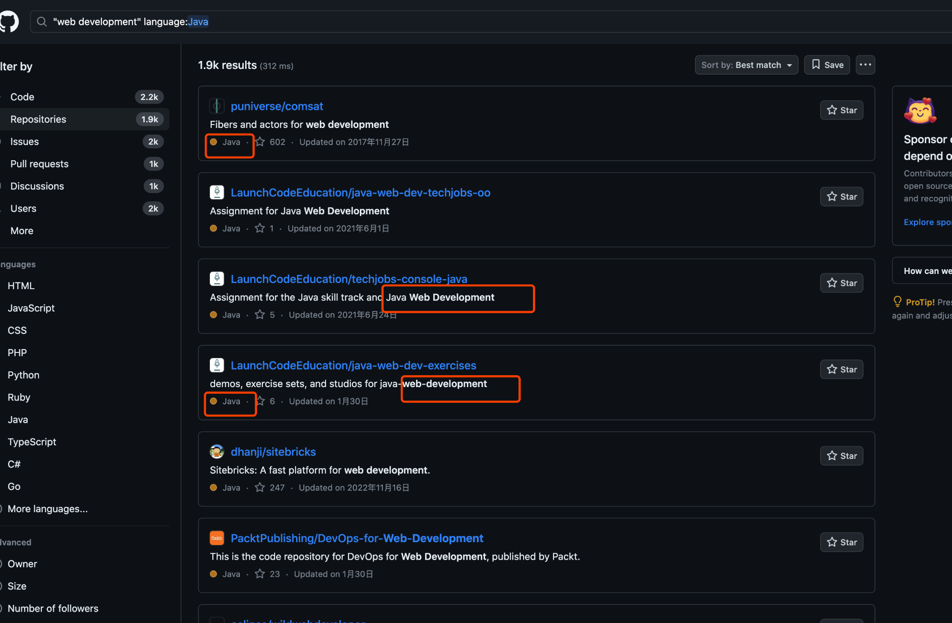952x623 pixels.
Task: Open PacktPublishing/DevOps-for-Web-Development link
Action: tap(357, 539)
